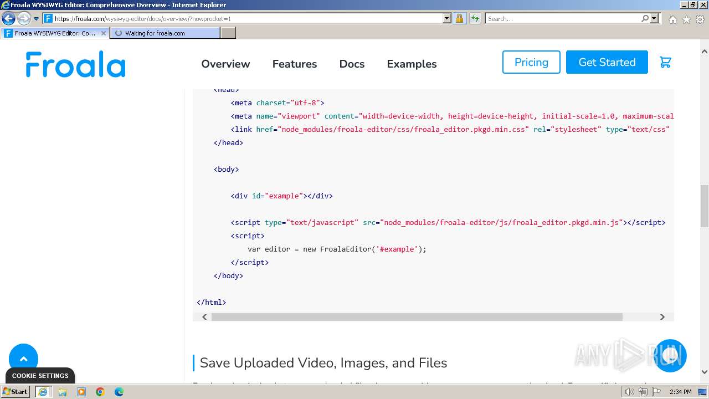Click the Froala logo

[x=75, y=64]
